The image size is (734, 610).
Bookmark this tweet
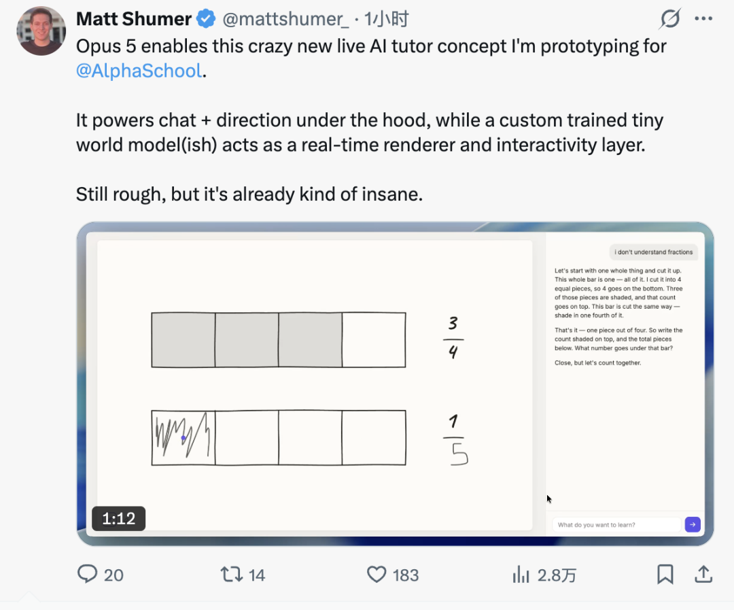pos(665,574)
